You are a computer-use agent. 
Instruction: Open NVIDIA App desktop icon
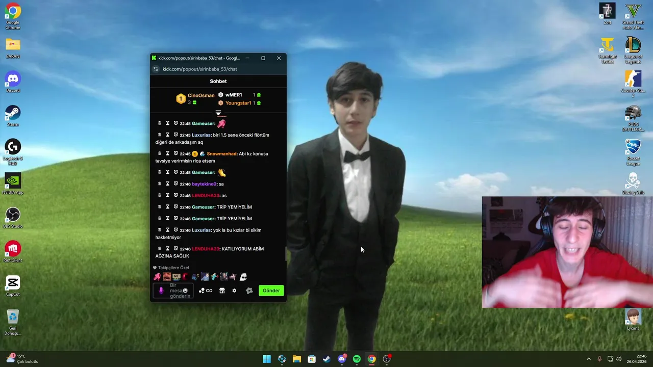[13, 184]
